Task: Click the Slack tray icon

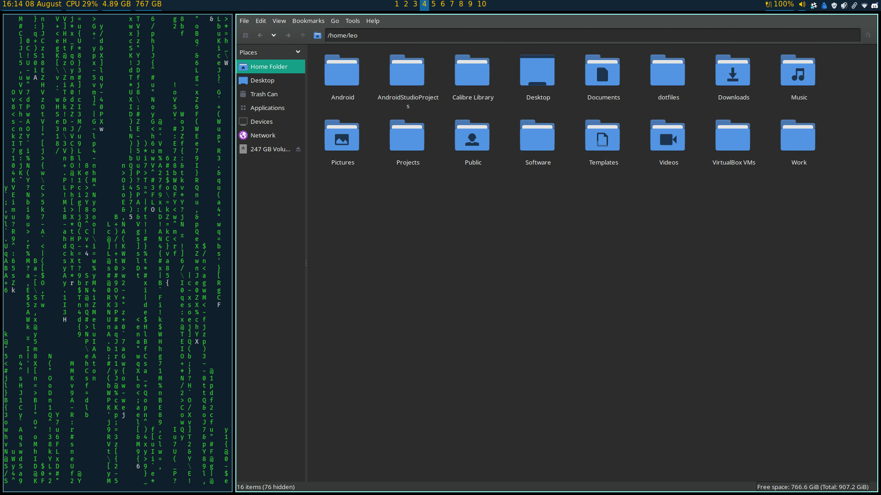Action: [x=814, y=5]
